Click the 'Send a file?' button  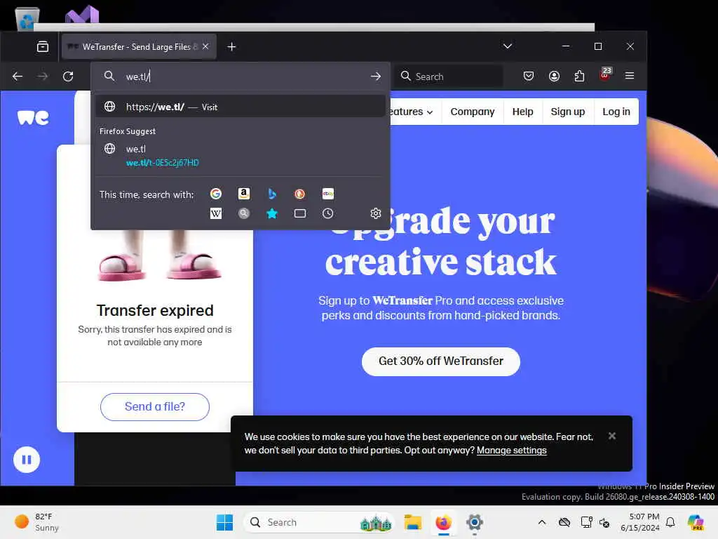click(x=155, y=407)
